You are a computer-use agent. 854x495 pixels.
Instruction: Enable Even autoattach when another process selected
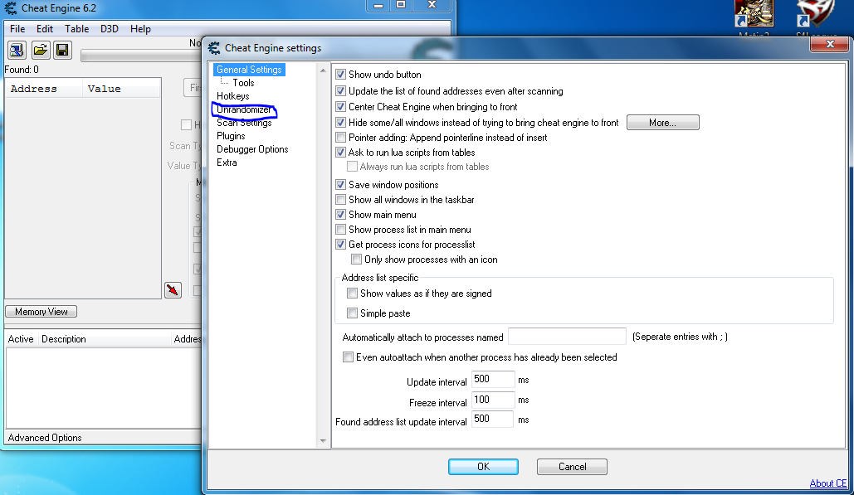tap(348, 357)
